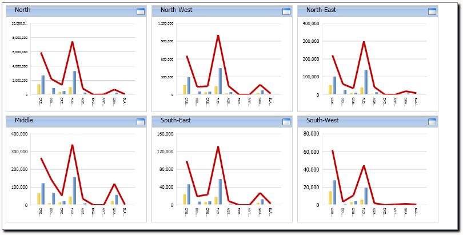Click the 400,000 axis label in Middle chart

[x=19, y=134]
